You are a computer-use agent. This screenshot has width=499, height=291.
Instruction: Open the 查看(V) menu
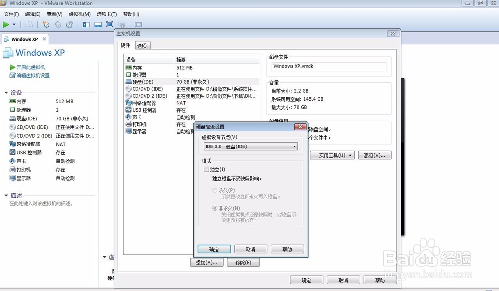[54, 14]
